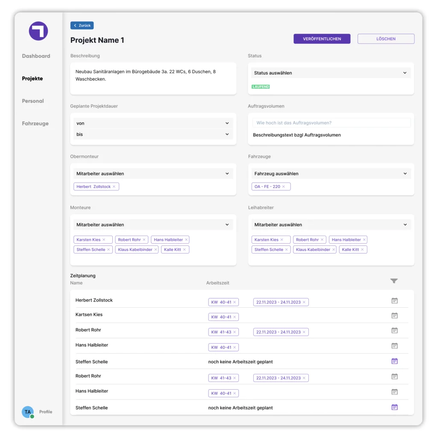Open Personal section in the sidebar
437x434 pixels.
[x=33, y=101]
